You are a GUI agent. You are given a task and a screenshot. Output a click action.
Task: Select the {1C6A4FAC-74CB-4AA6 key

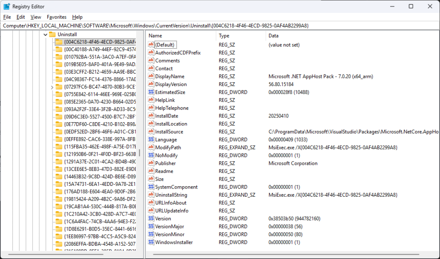(100, 222)
